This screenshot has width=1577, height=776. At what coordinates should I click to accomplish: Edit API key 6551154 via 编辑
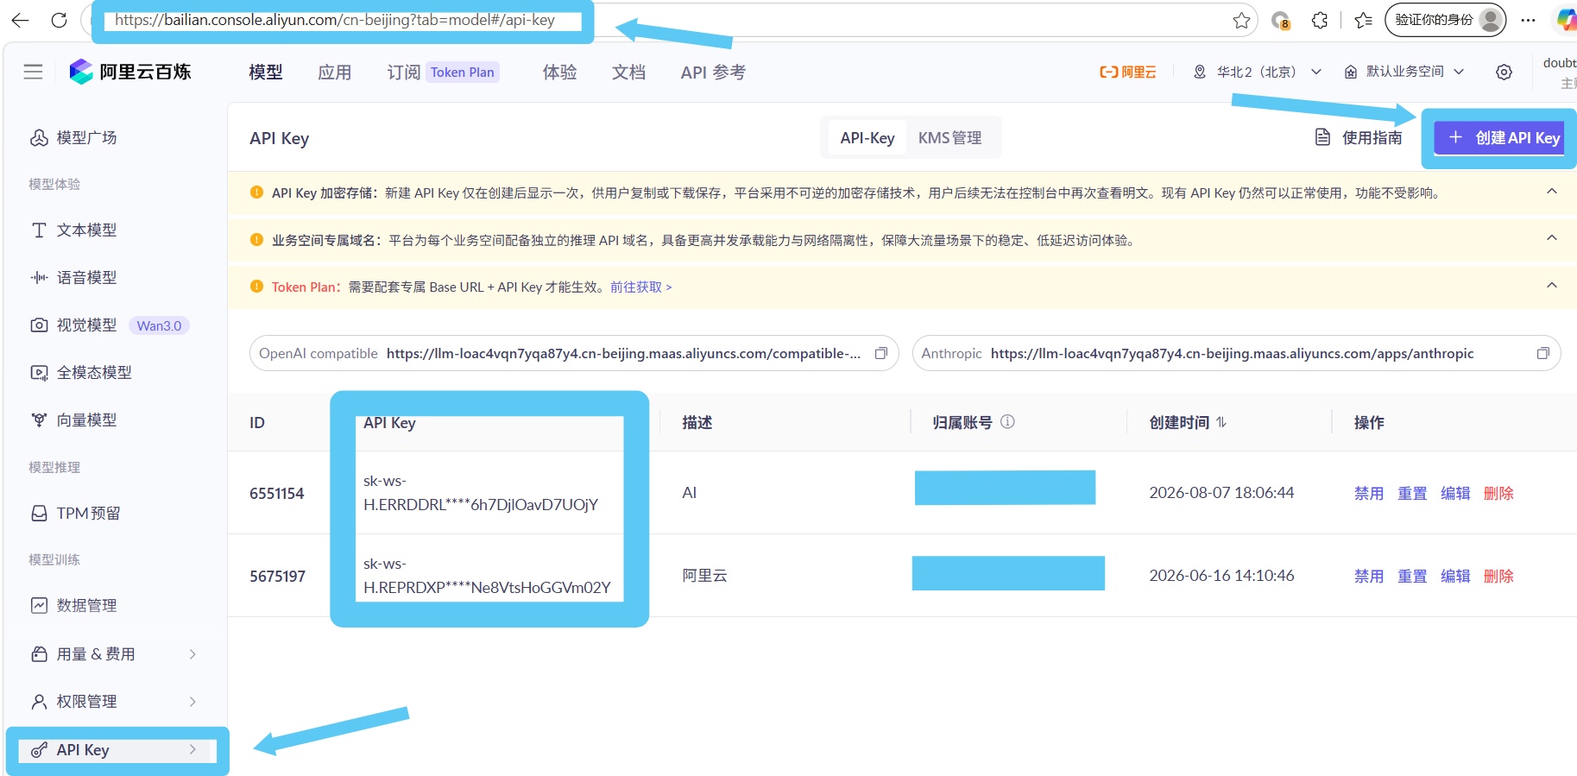[x=1455, y=493]
